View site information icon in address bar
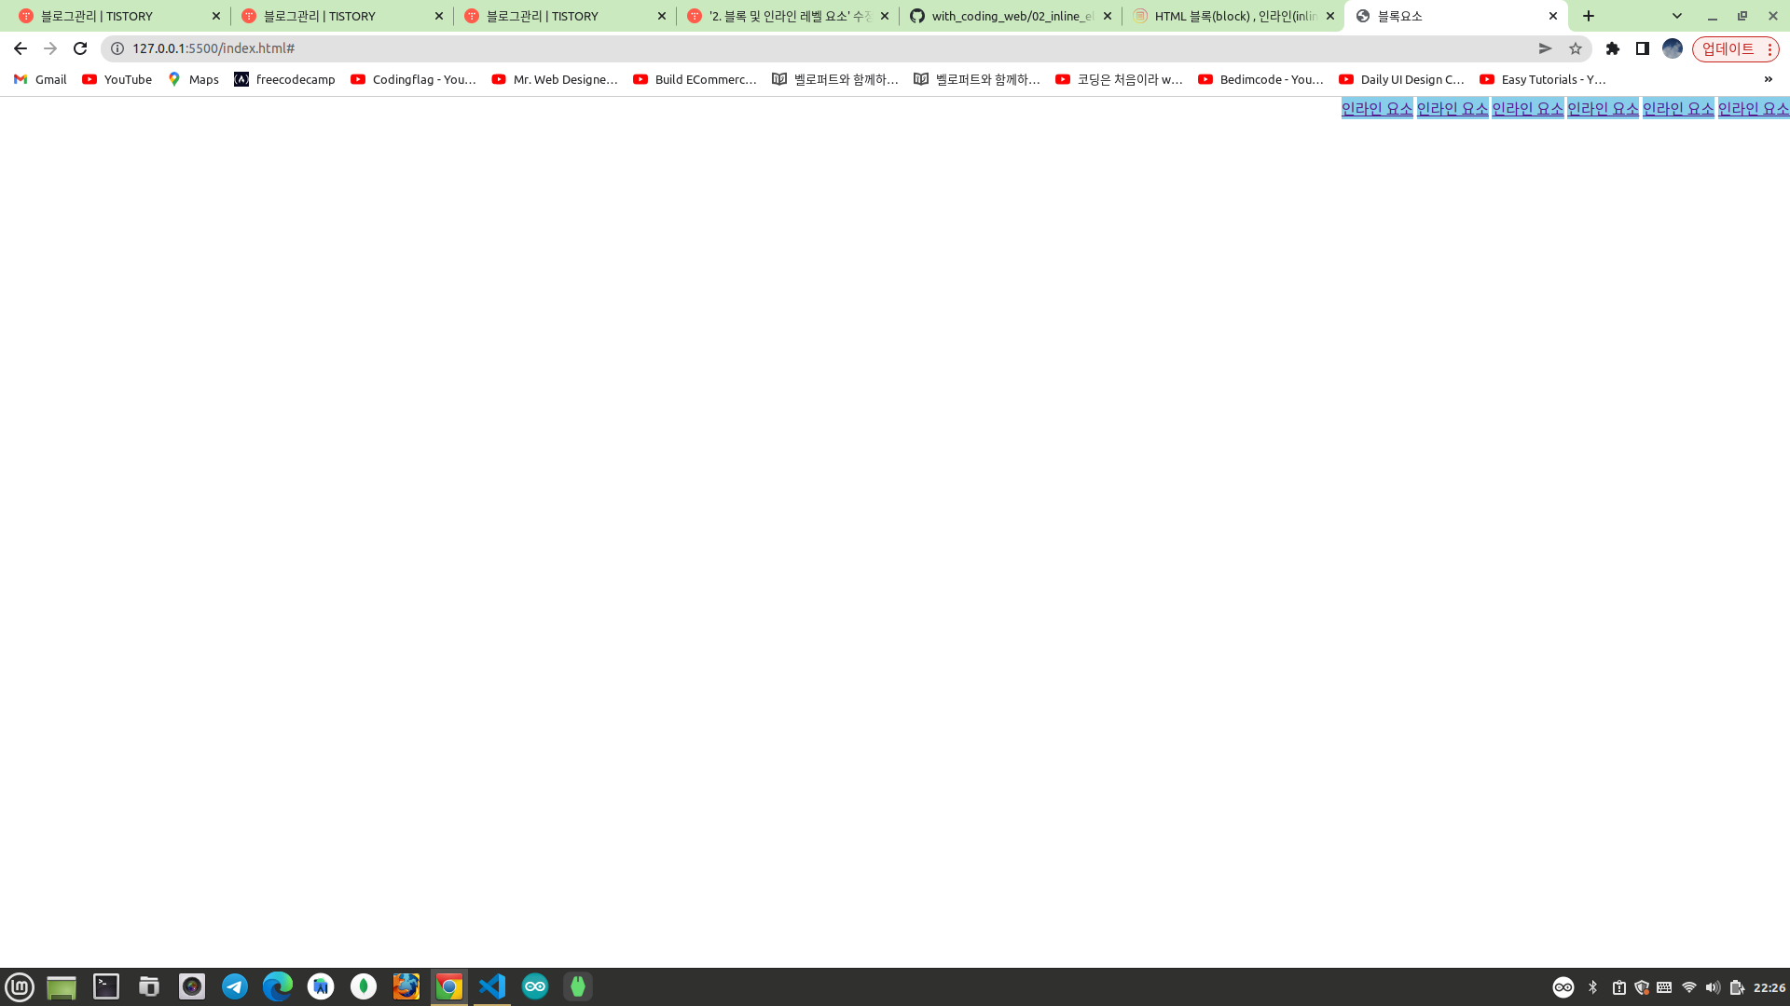1790x1006 pixels. tap(117, 48)
